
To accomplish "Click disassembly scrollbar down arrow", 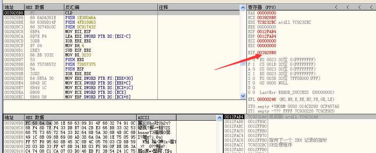I will (x=243, y=96).
